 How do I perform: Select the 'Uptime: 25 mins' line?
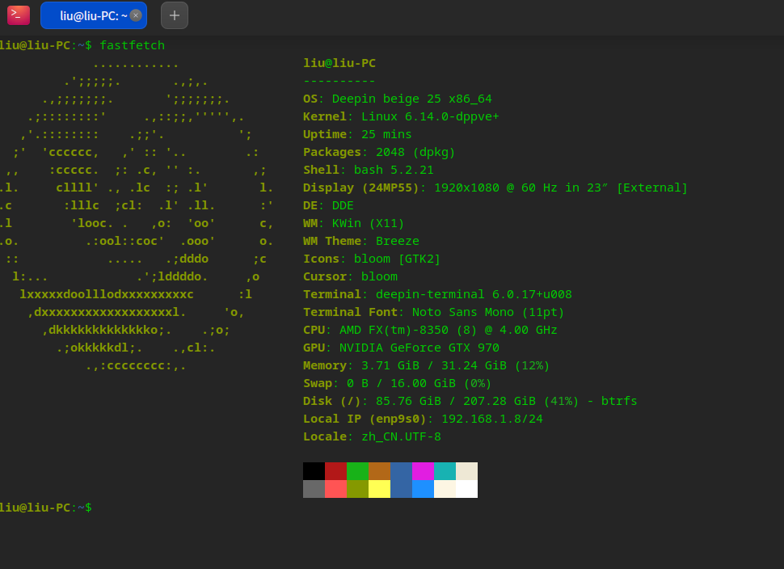point(357,134)
